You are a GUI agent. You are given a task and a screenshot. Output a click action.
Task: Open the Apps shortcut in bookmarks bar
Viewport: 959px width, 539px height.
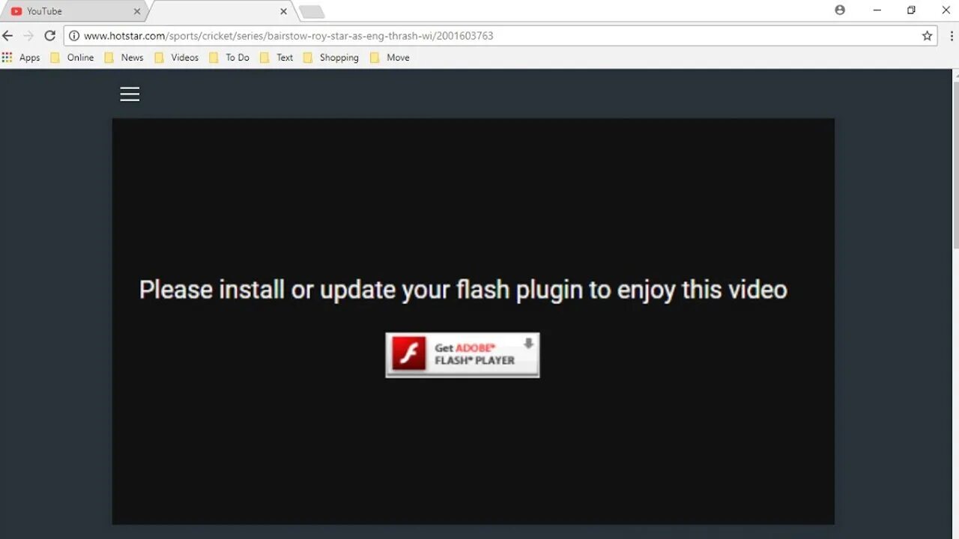21,58
